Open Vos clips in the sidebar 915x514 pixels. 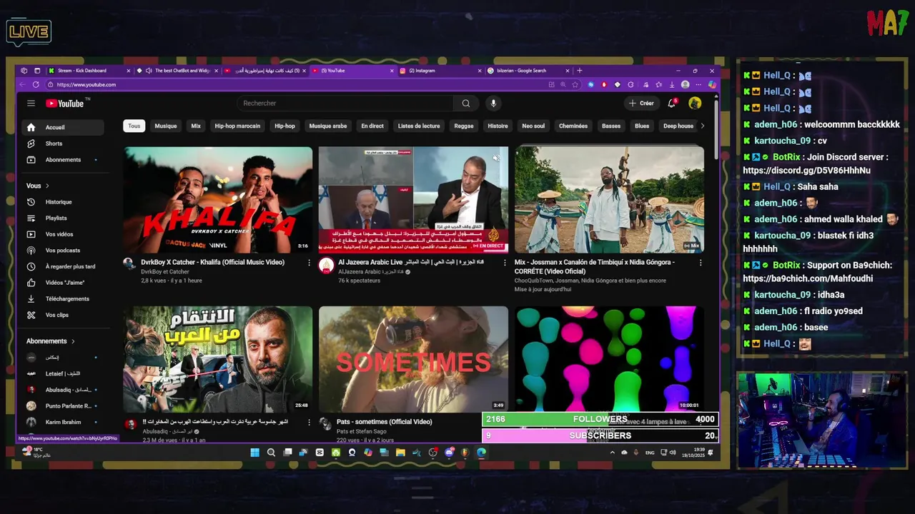[x=62, y=315]
